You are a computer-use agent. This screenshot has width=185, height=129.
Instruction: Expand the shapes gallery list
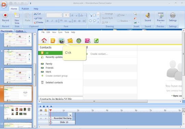pyautogui.click(x=98, y=22)
